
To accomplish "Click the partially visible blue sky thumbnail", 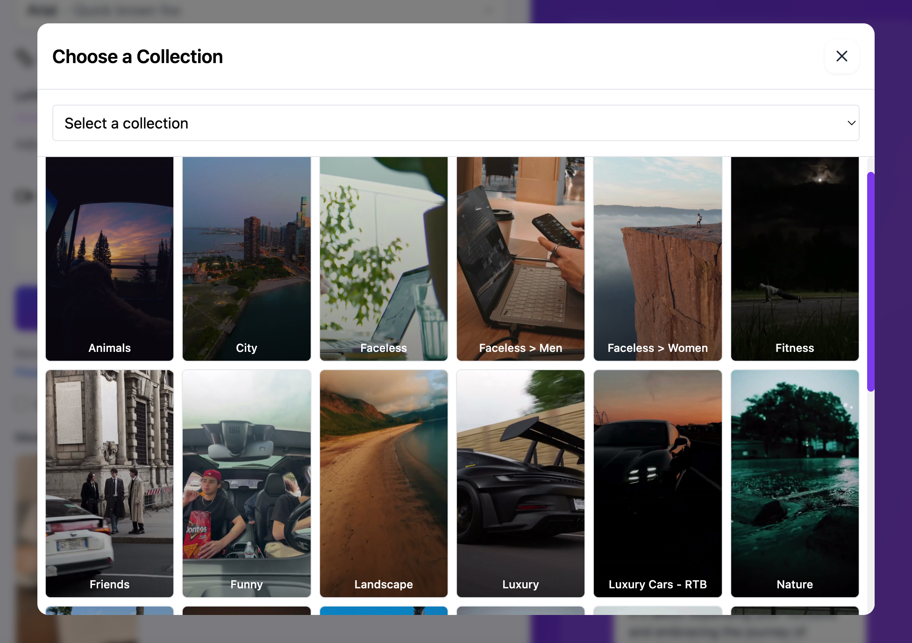I will 383,610.
